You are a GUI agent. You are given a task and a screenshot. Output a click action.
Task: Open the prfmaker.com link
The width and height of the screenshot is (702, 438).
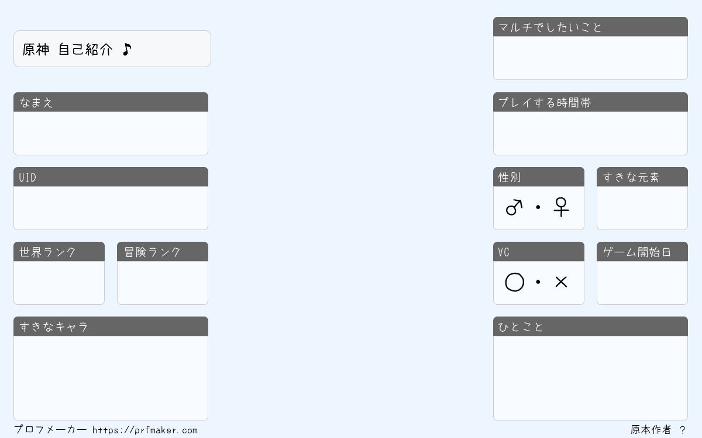point(145,430)
